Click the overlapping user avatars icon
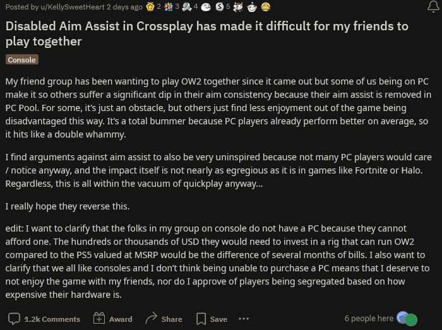Viewport: 442px width, 330px height. pos(406,319)
